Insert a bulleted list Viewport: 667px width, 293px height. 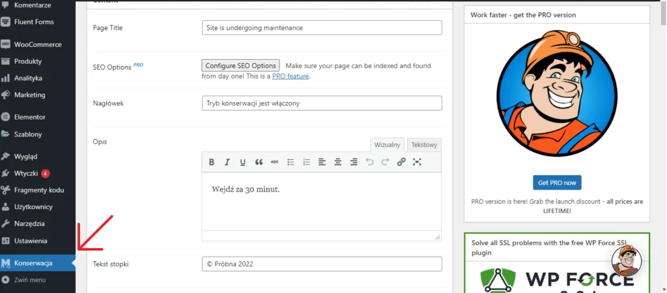[x=291, y=162]
